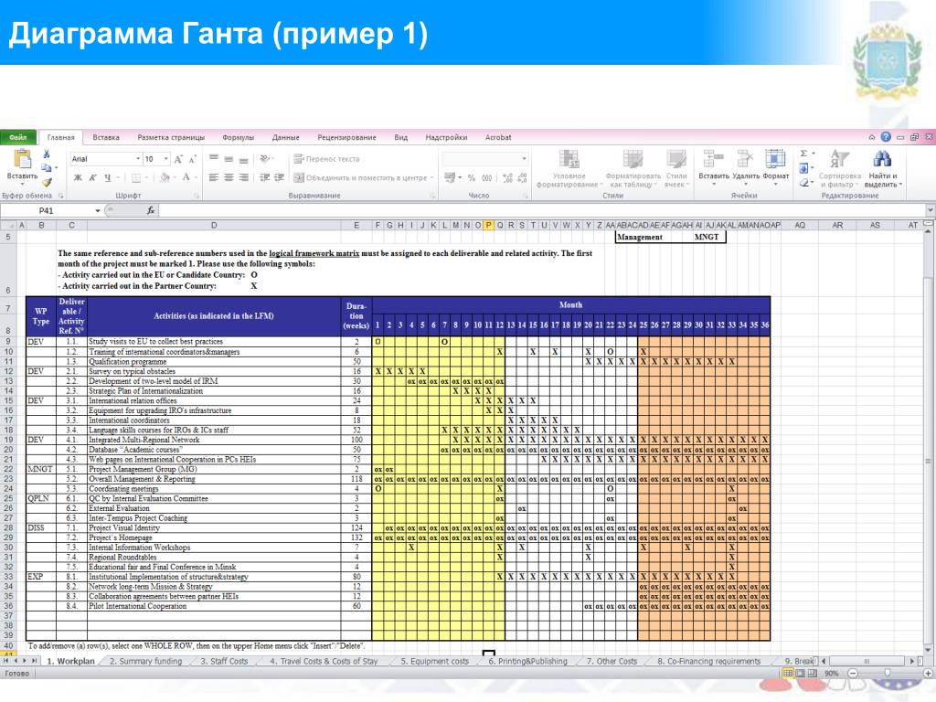Click the Decrease Font Size icon
This screenshot has width=936, height=702.
tap(192, 159)
